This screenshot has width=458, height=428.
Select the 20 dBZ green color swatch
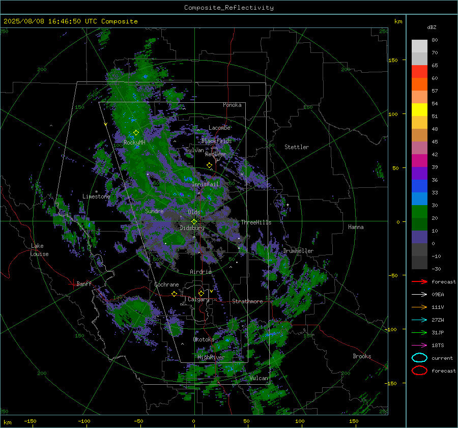click(x=419, y=212)
